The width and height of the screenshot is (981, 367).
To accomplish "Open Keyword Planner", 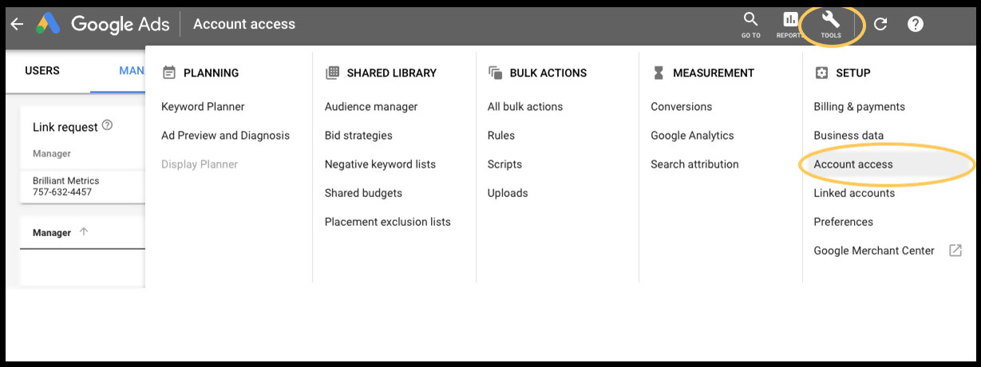I will (203, 107).
